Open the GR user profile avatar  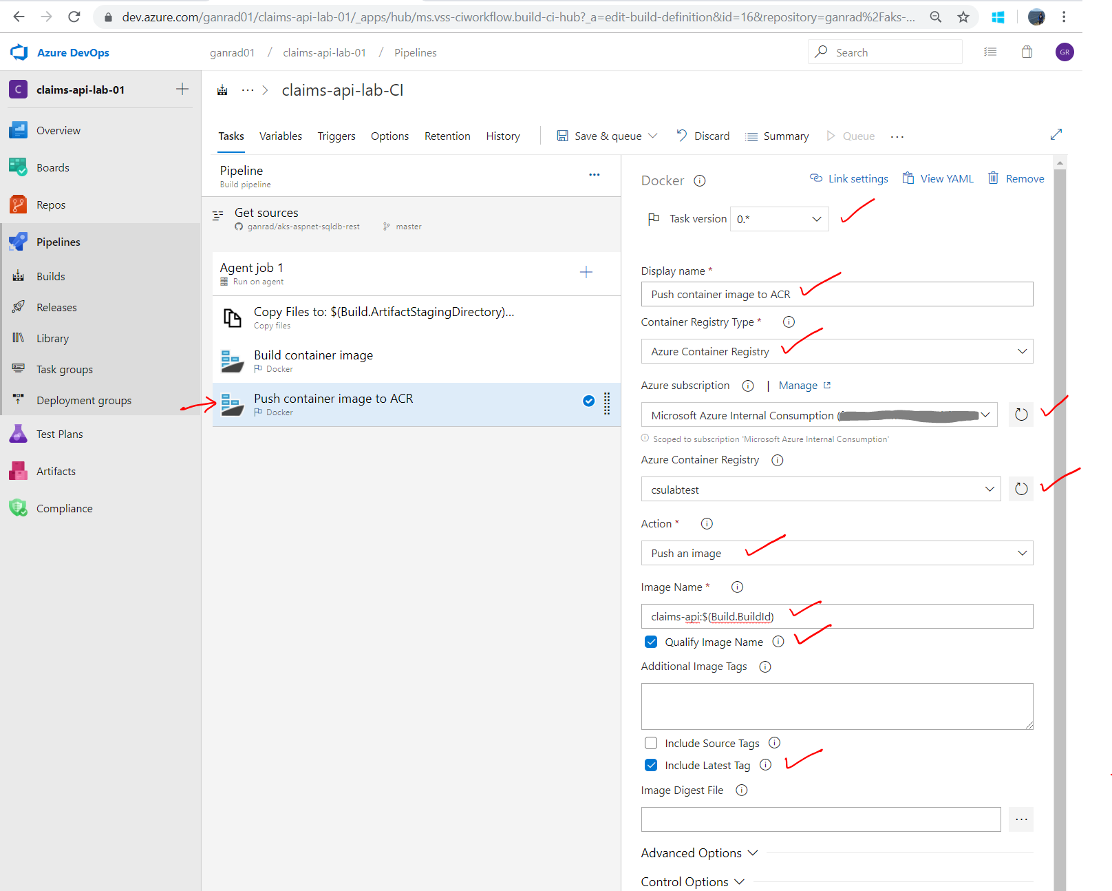click(1065, 52)
